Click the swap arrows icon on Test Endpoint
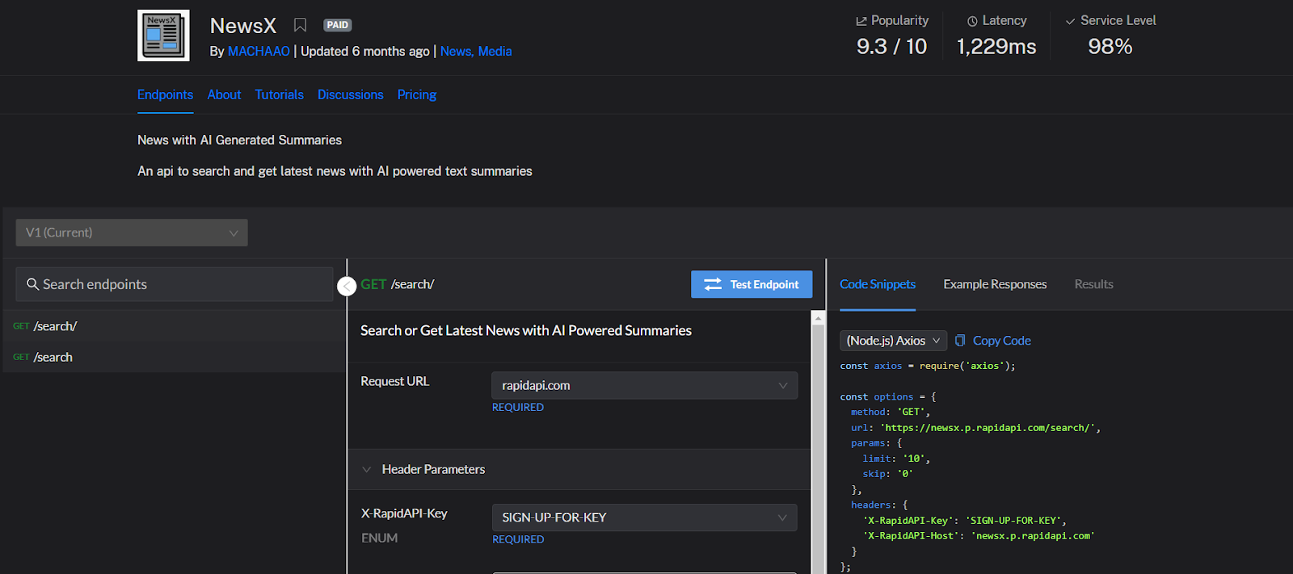 tap(713, 284)
